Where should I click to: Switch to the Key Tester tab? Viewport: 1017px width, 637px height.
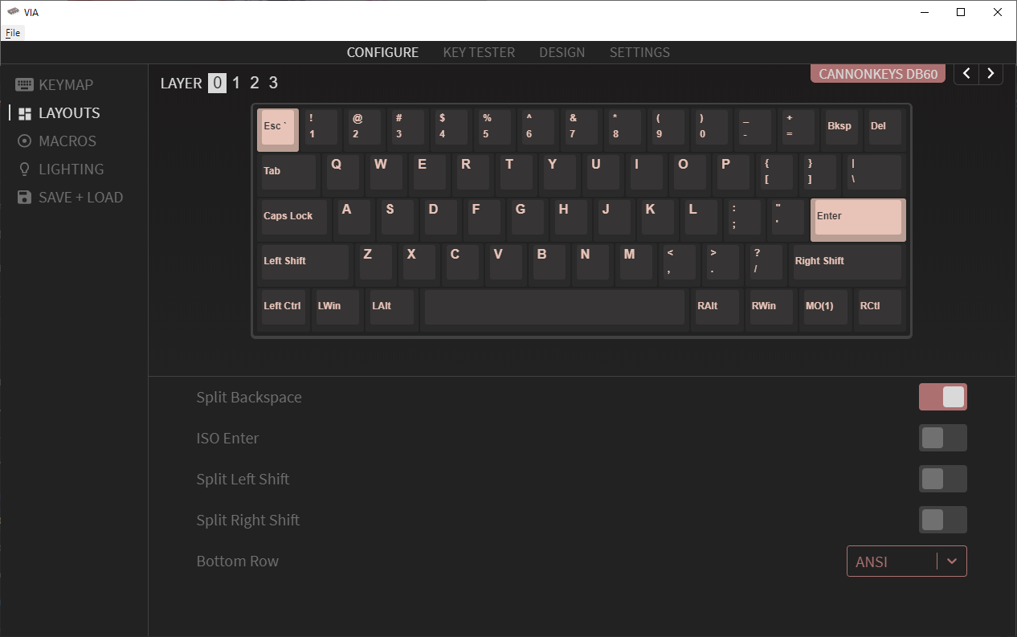coord(479,52)
